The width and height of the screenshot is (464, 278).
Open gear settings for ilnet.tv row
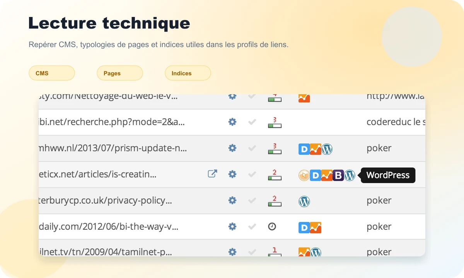coord(232,252)
